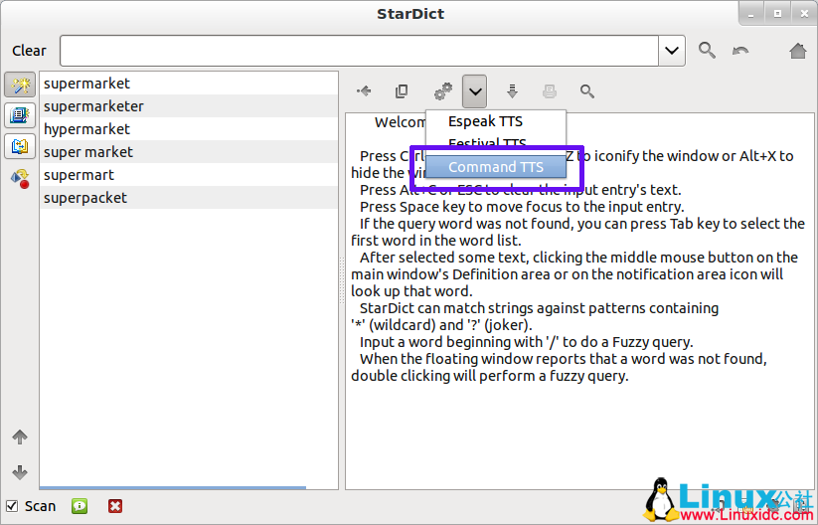Select 'superpacket' in the word list

click(x=189, y=198)
